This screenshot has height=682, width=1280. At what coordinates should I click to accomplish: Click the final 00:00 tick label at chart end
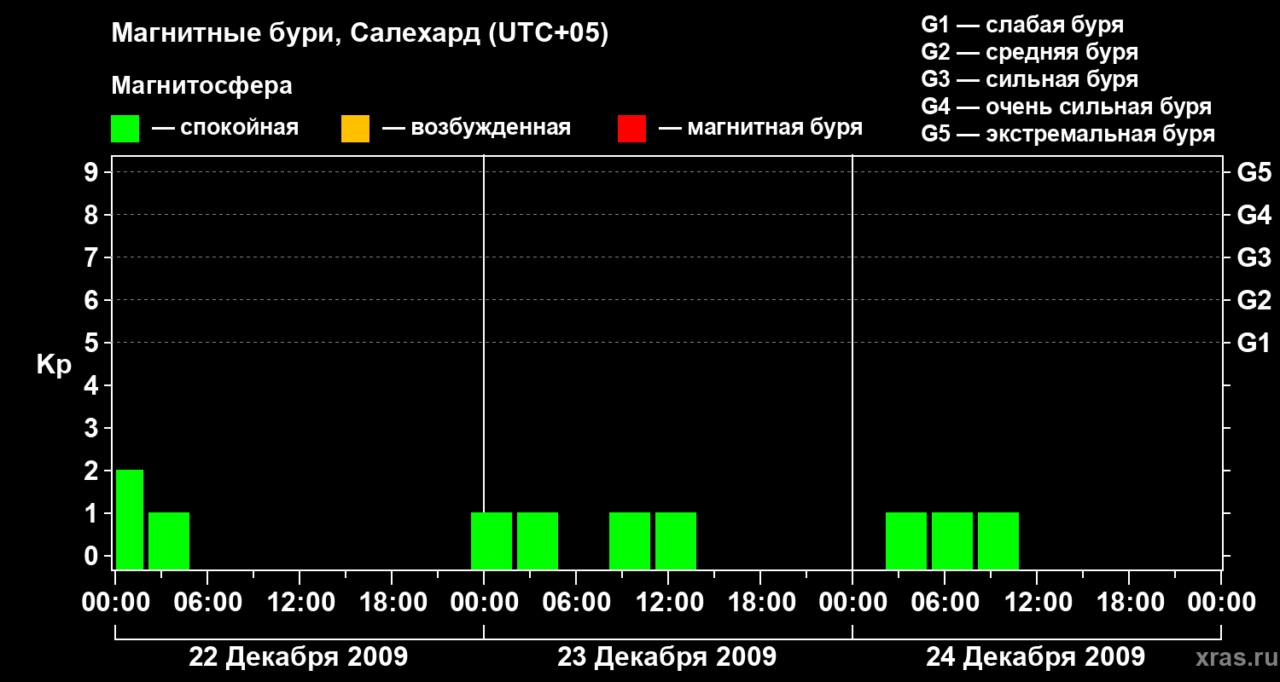[1221, 602]
